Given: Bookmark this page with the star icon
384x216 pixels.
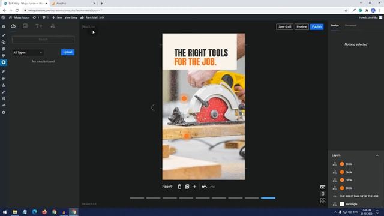Looking at the screenshot, I should pos(346,11).
